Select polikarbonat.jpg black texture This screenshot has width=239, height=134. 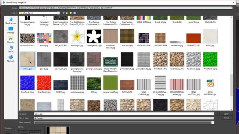tap(127, 60)
